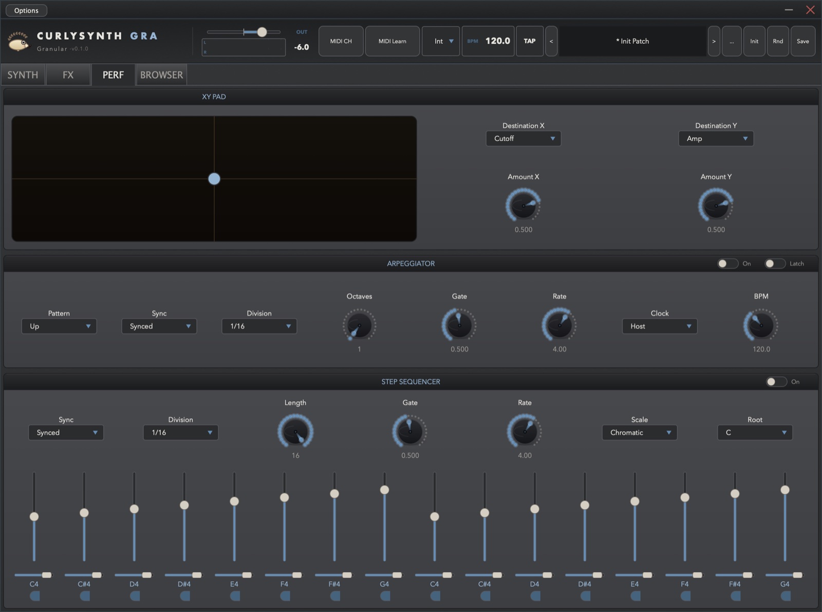822x612 pixels.
Task: Toggle the step 4 (first D#4) enable switch
Action: point(185,596)
